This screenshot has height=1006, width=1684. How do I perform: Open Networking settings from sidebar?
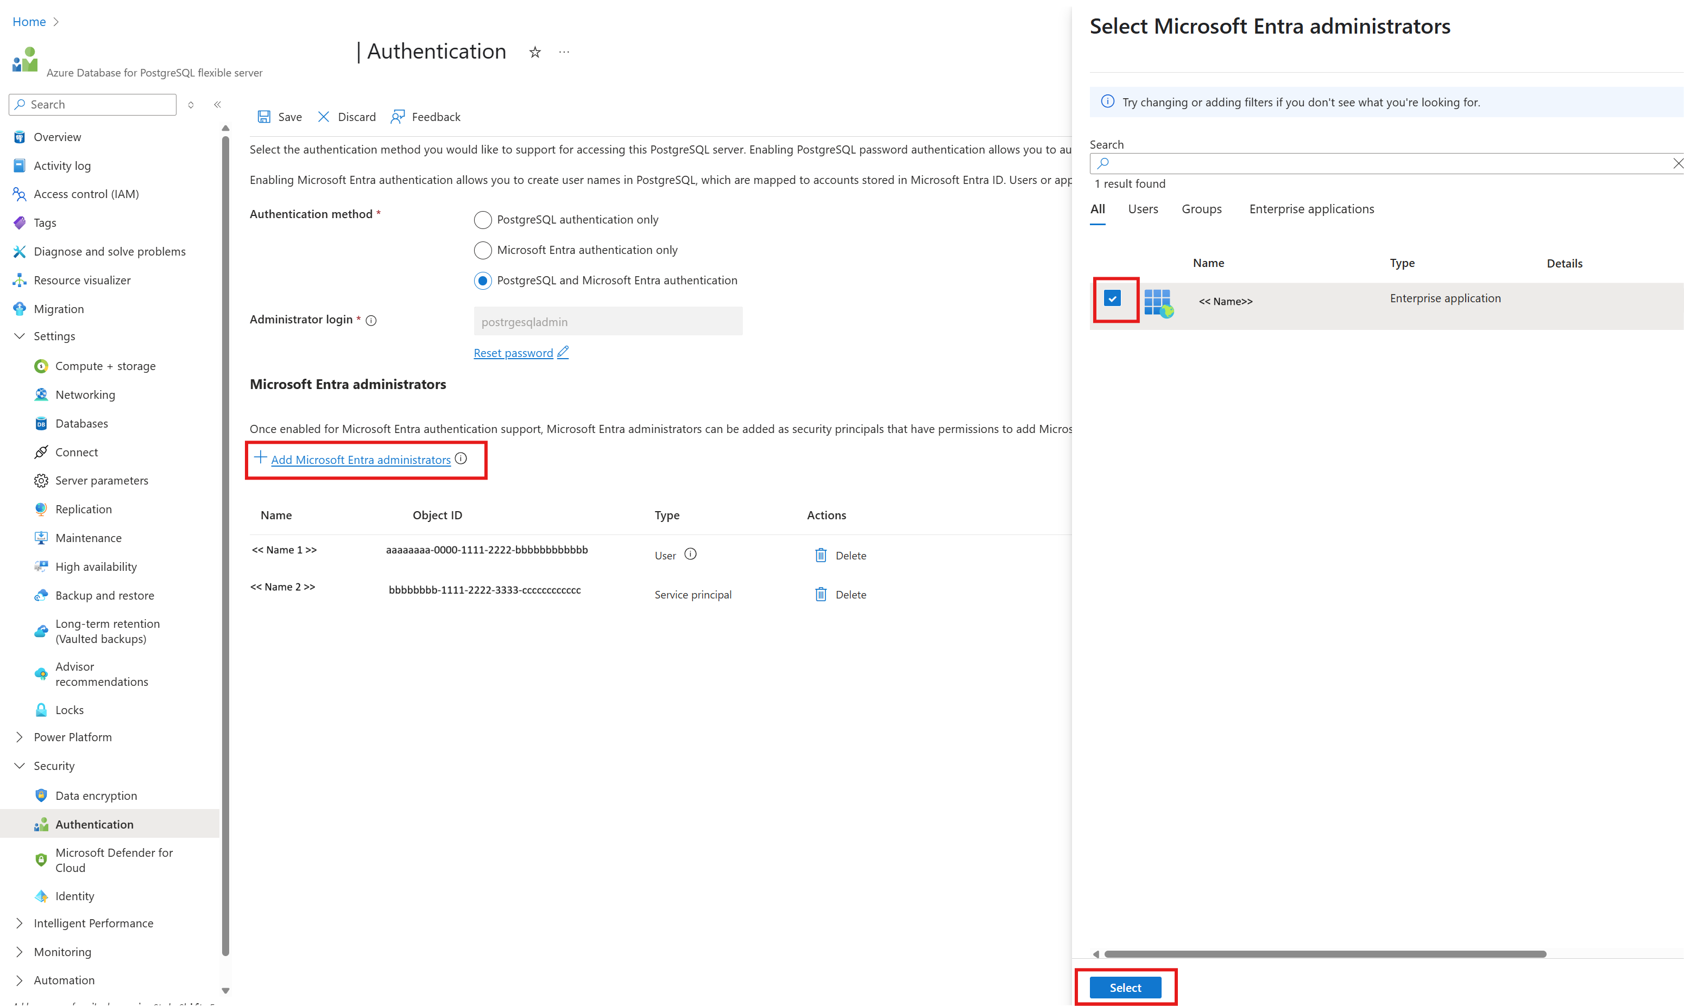point(85,394)
